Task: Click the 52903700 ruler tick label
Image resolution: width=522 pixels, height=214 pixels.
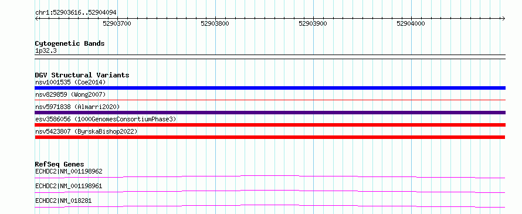Action: pyautogui.click(x=117, y=23)
